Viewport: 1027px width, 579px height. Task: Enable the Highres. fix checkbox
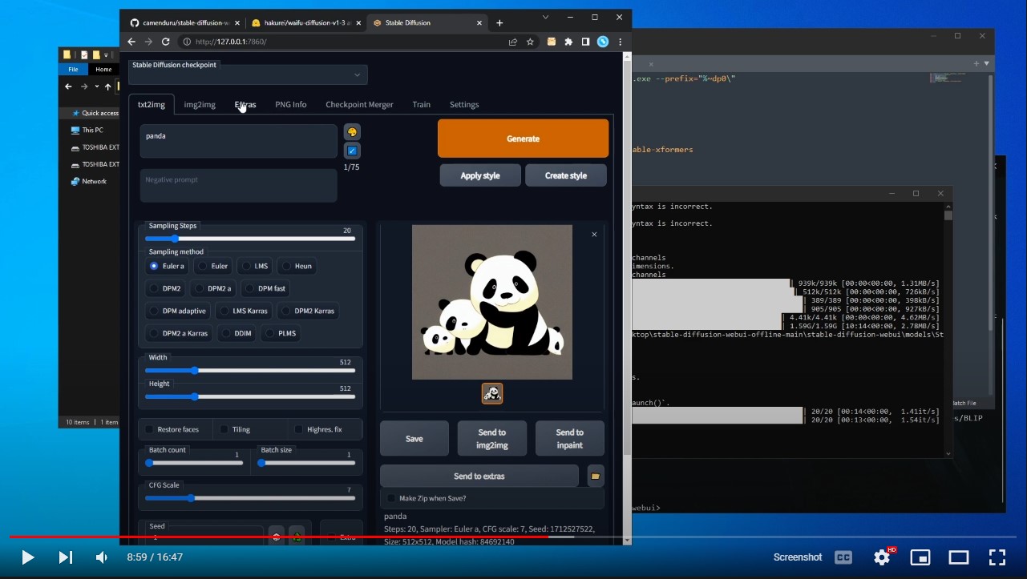(297, 429)
